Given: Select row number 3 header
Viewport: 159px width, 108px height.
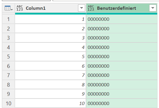Looking at the screenshot, I should coord(9,38).
